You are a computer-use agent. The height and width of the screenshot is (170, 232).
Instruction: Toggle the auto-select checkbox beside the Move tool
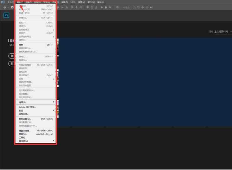[12, 7]
